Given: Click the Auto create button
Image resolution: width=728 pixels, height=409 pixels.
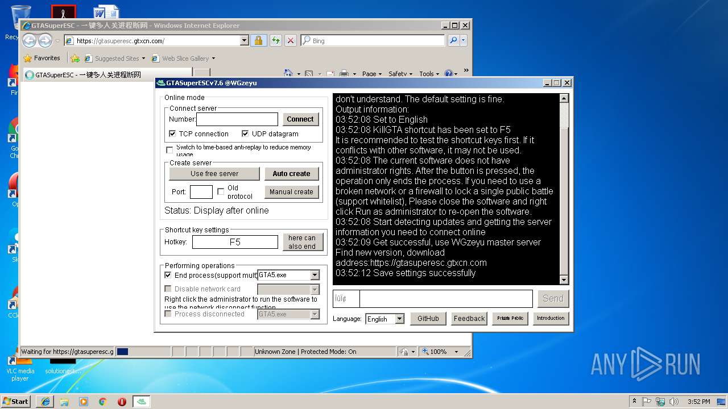Looking at the screenshot, I should 291,174.
